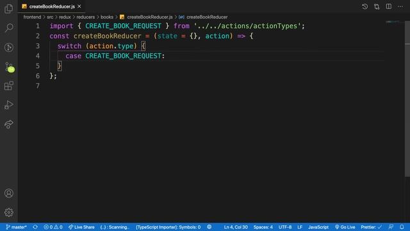Open the GitLens view in activity bar
This screenshot has width=410, height=231.
tap(9, 47)
